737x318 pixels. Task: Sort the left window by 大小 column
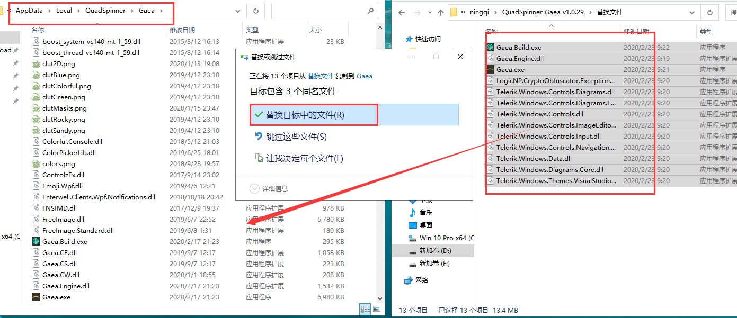point(316,30)
